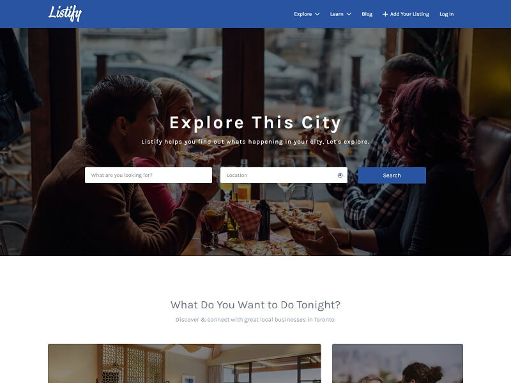
Task: Open the Learn menu
Action: coord(337,14)
